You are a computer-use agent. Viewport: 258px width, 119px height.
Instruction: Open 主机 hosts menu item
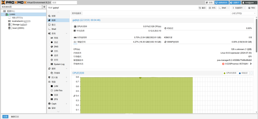tap(58, 51)
